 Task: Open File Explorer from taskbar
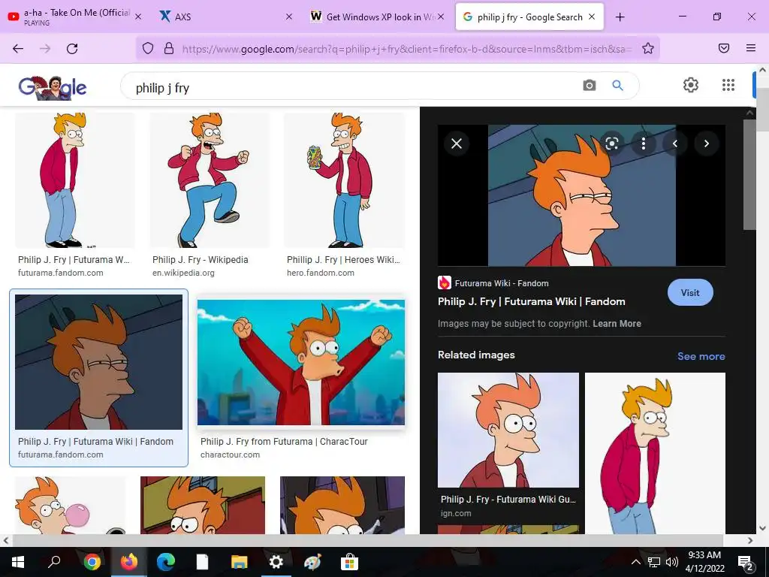tap(240, 562)
